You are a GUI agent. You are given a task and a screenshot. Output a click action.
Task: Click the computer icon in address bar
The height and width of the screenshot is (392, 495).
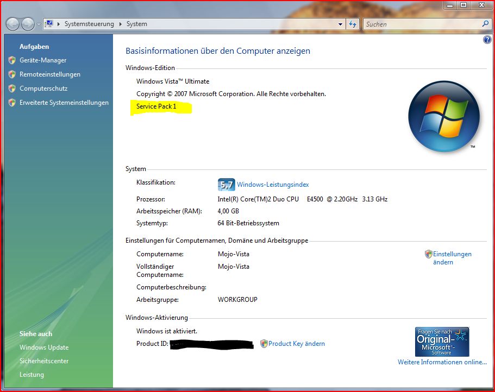[x=49, y=24]
